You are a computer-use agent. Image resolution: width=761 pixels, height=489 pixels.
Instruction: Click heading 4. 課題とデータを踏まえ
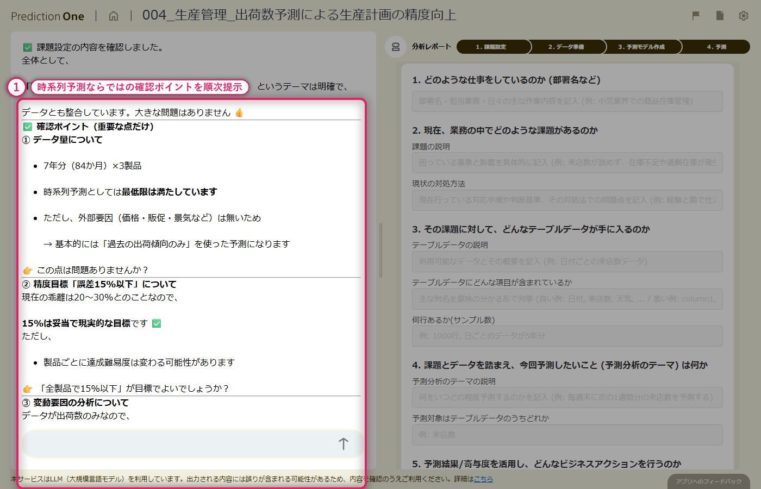pos(560,365)
